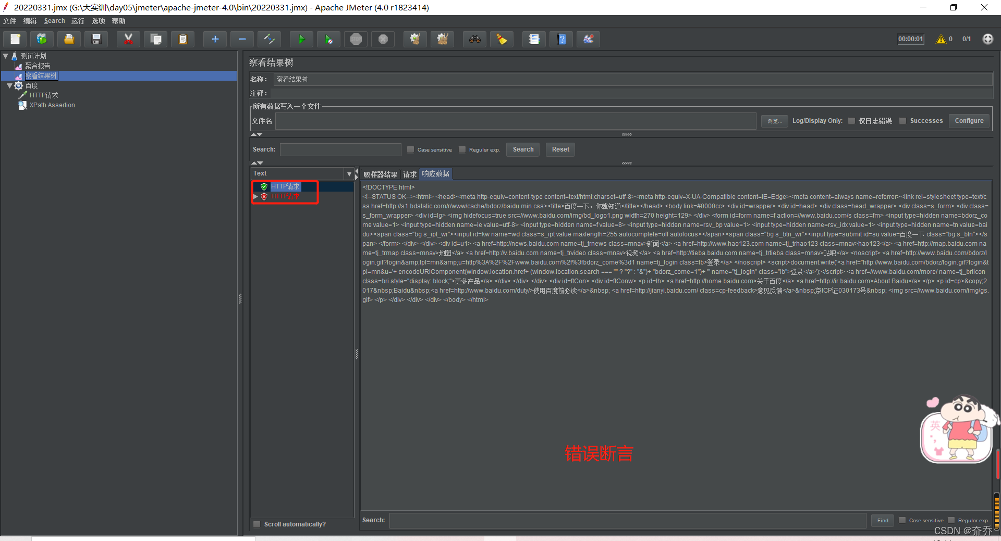Switch to the 取样器结果 tab

[x=380, y=174]
